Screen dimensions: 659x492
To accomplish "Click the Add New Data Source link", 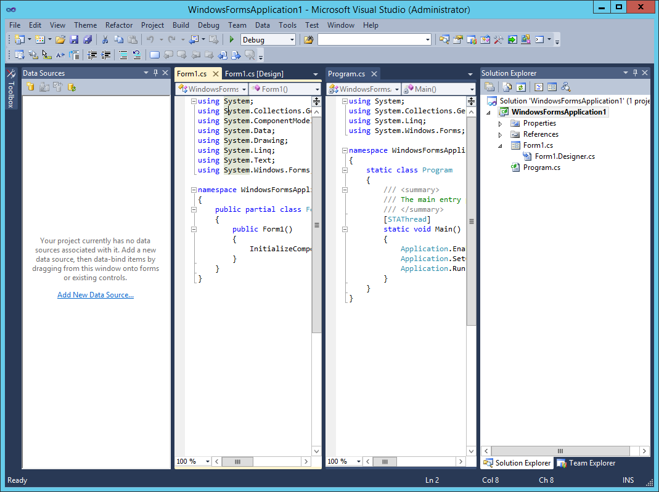I will [x=95, y=294].
